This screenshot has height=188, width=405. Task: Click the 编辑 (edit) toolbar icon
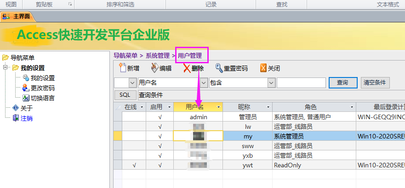pyautogui.click(x=154, y=68)
